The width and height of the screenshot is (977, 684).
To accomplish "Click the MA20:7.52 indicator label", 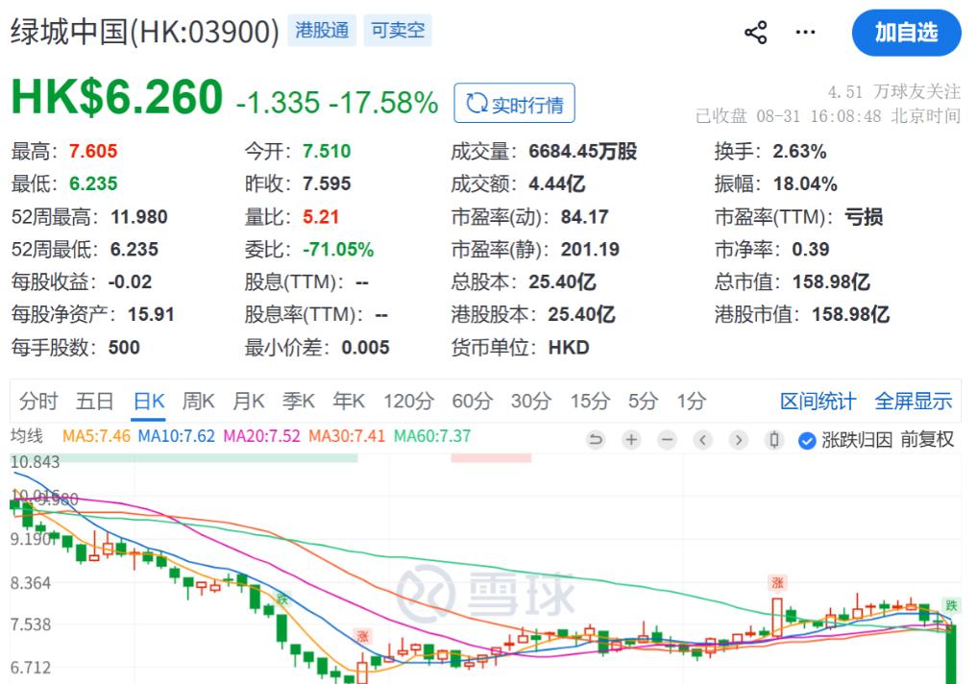I will coord(261,436).
